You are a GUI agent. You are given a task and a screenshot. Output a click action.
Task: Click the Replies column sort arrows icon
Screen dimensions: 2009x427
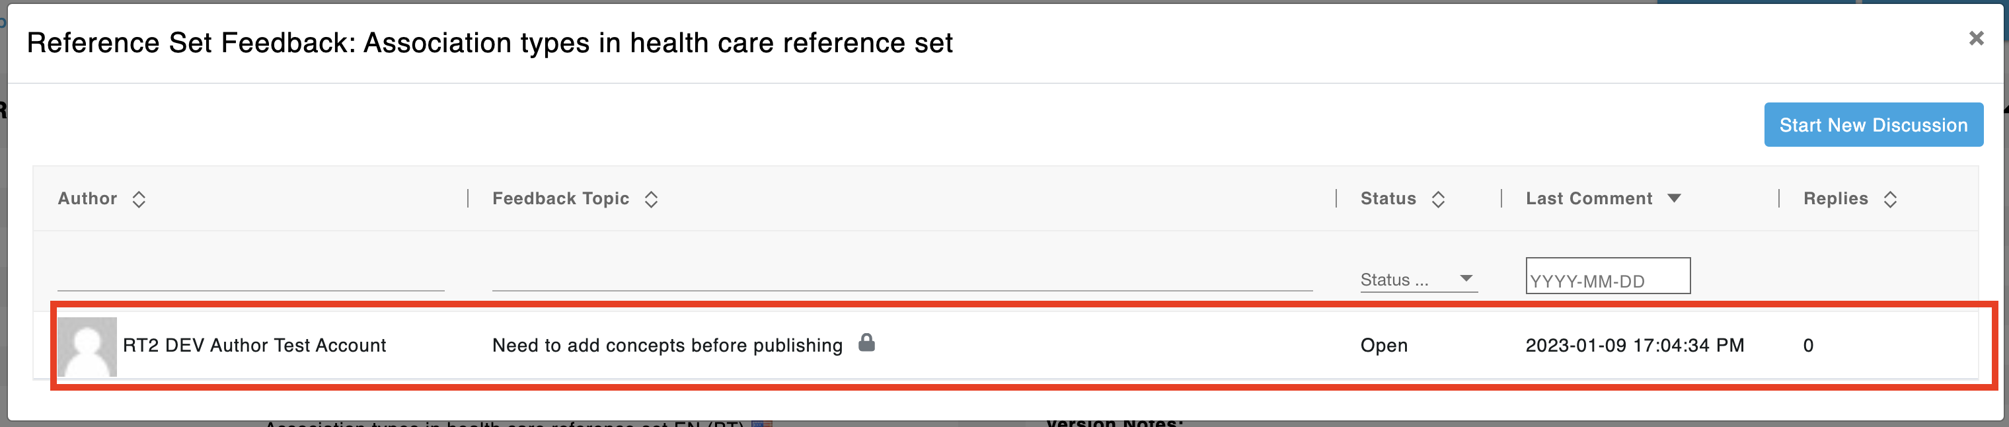click(1889, 199)
